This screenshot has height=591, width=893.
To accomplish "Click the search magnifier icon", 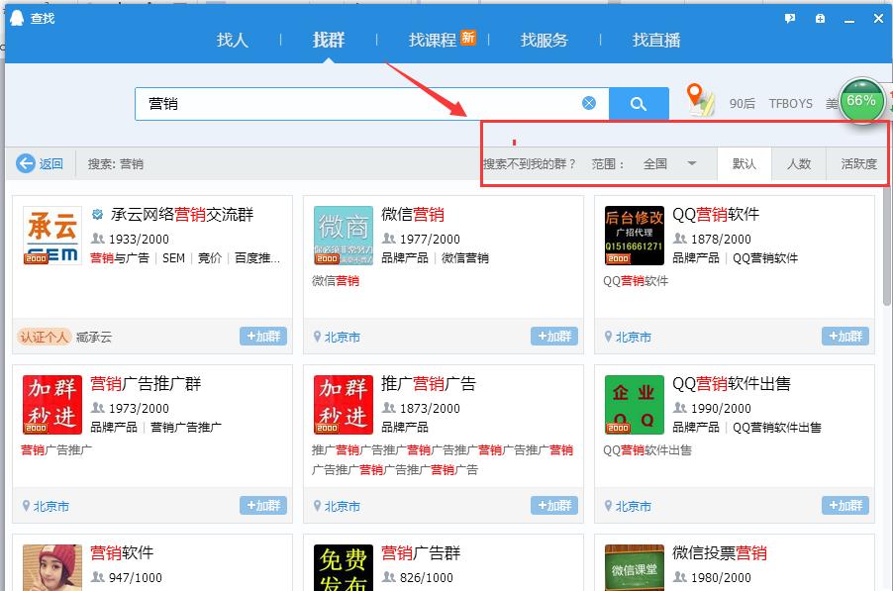I will [638, 103].
